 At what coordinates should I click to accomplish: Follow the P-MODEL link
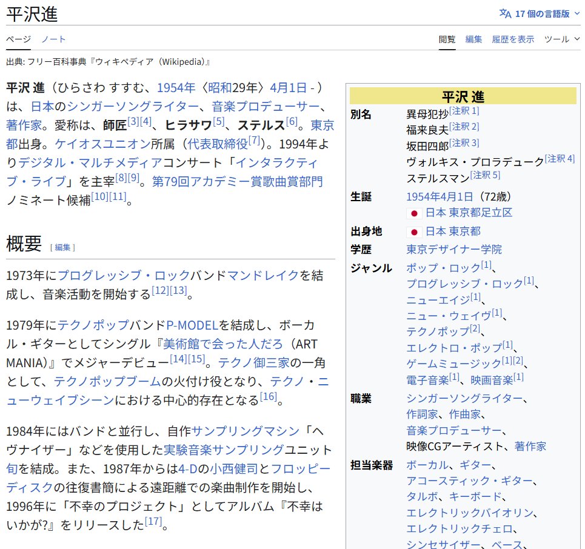coord(192,325)
